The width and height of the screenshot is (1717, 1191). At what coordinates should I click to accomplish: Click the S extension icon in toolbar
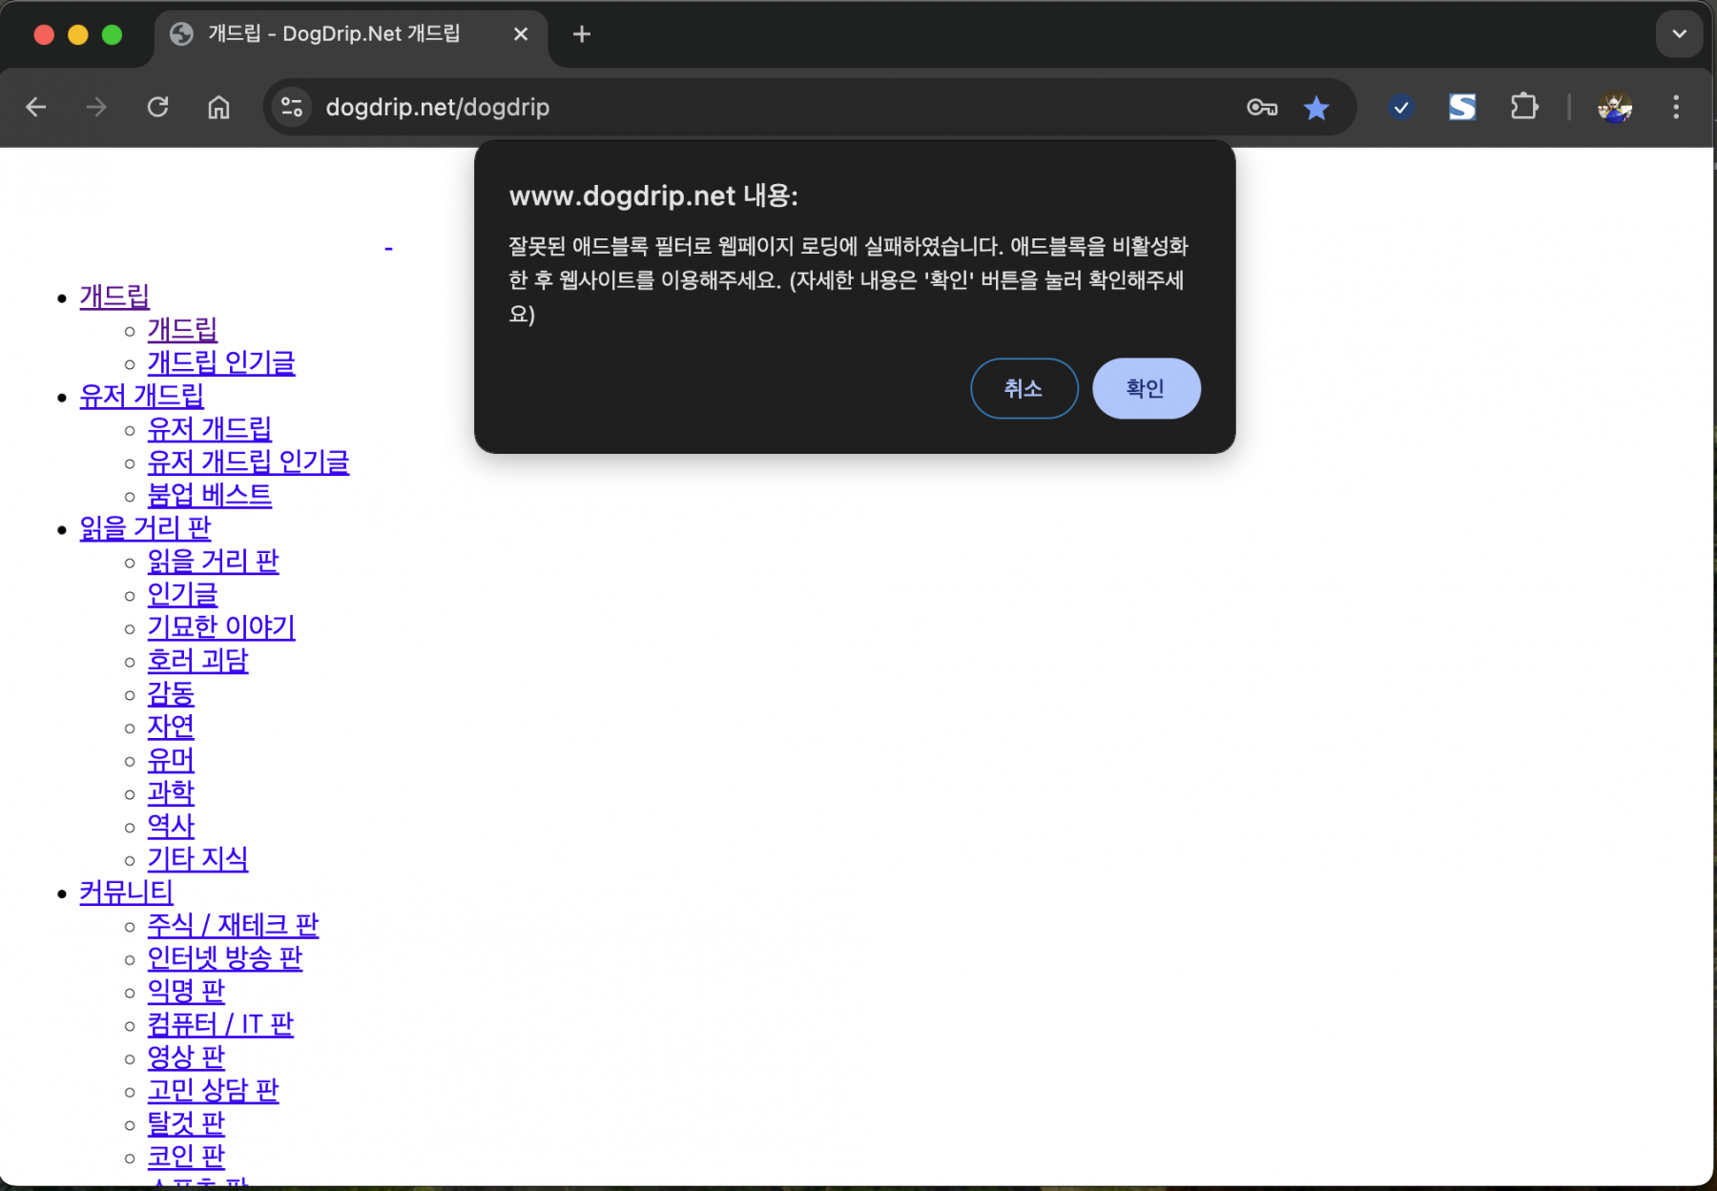(x=1461, y=108)
